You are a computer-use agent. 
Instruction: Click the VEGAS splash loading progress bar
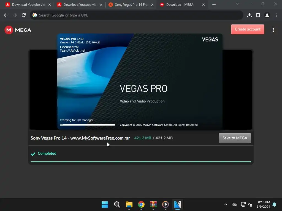(x=87, y=125)
